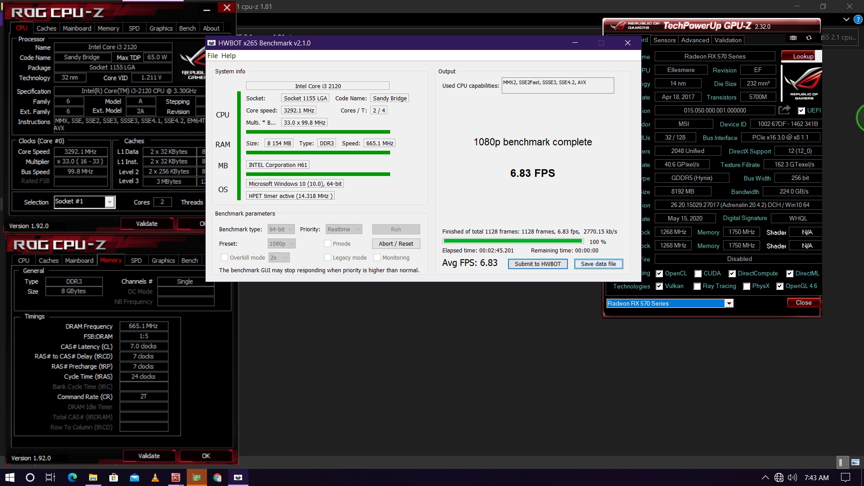Click the HWBOT x265 Benchmark title icon
The height and width of the screenshot is (486, 864).
pos(211,43)
